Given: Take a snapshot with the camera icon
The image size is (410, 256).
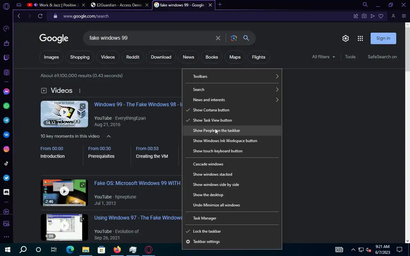Looking at the screenshot, I should point(364,16).
